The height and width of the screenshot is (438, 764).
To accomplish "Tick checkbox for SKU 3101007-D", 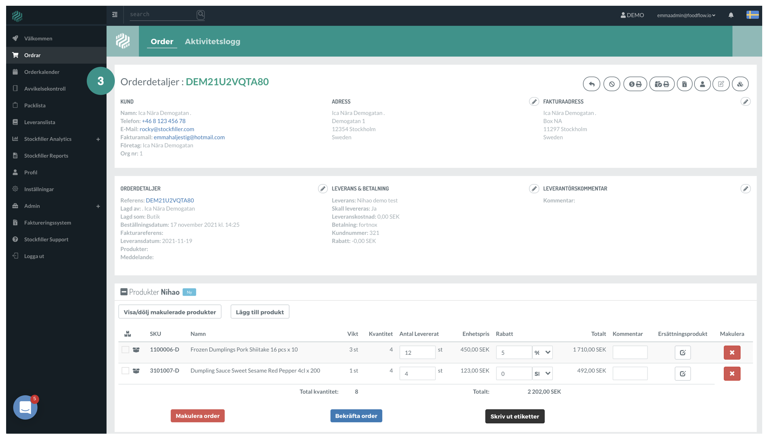I will 125,371.
